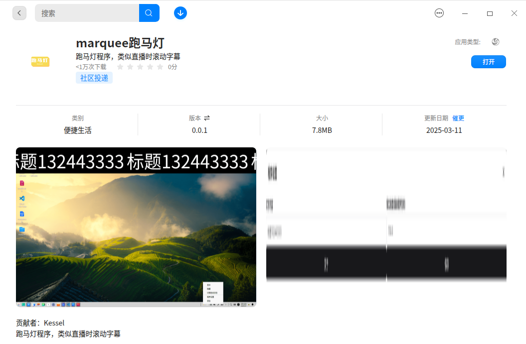Click the 催更 update request link
Screen dimensions: 526x344
point(458,118)
